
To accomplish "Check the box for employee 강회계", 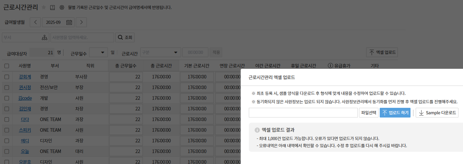I will (x=7, y=77).
